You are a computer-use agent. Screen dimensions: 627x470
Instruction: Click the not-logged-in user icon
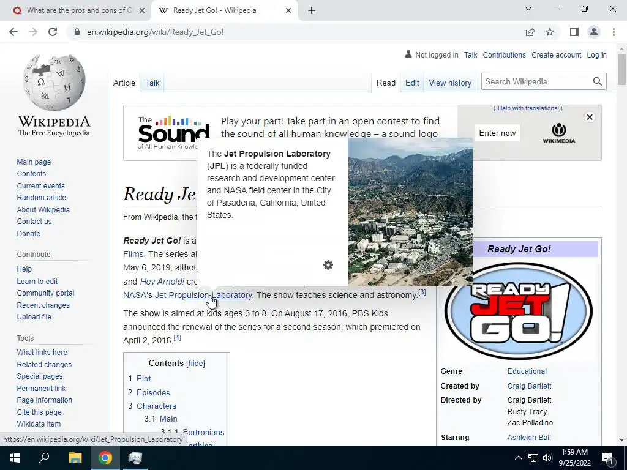(x=408, y=54)
